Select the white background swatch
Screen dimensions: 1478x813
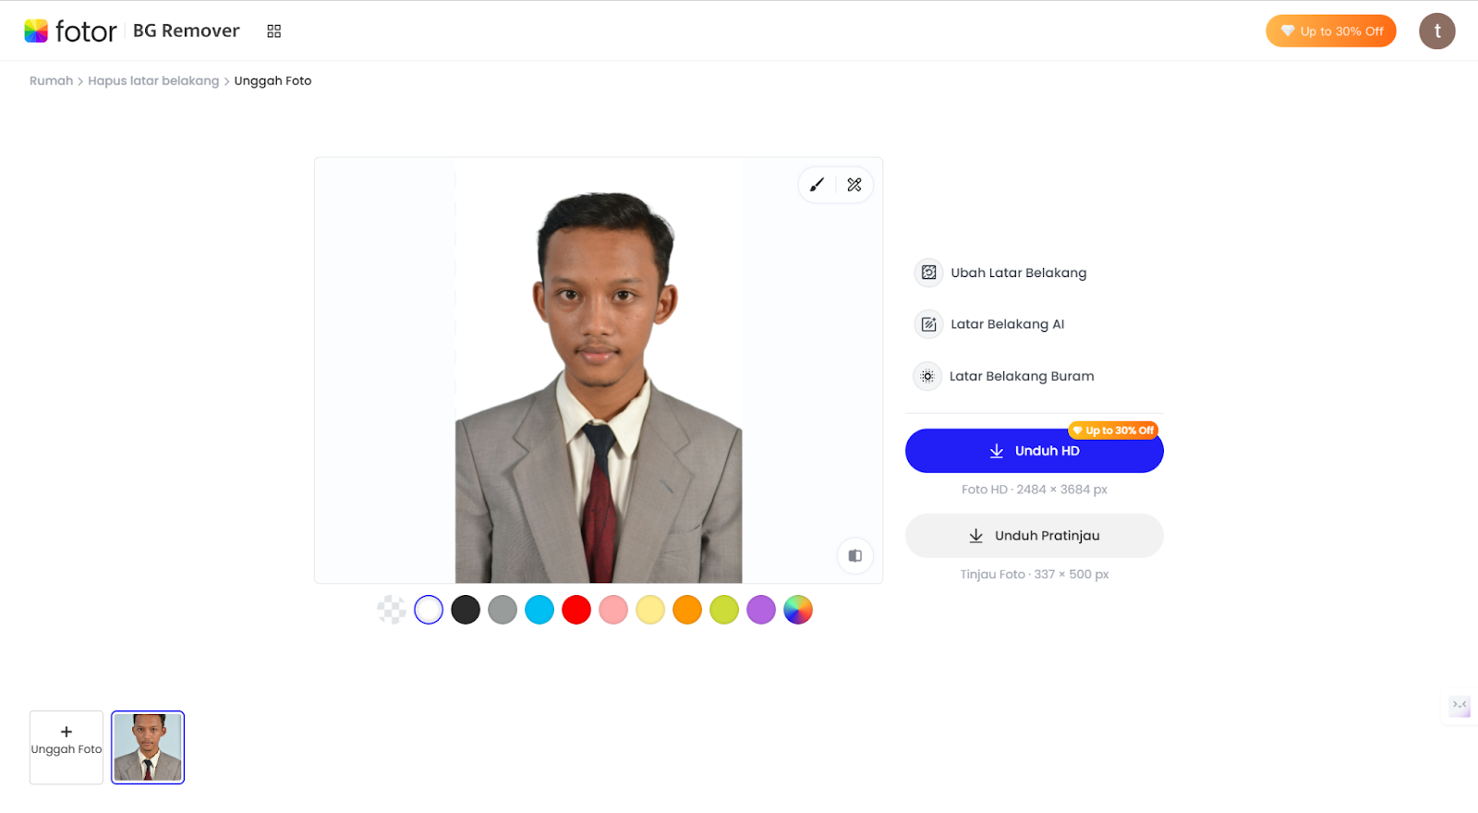[x=429, y=610]
